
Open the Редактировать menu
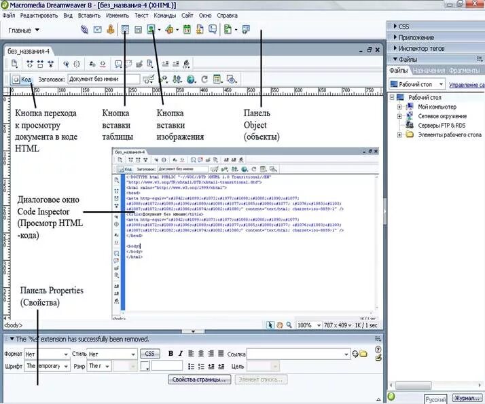pyautogui.click(x=39, y=16)
